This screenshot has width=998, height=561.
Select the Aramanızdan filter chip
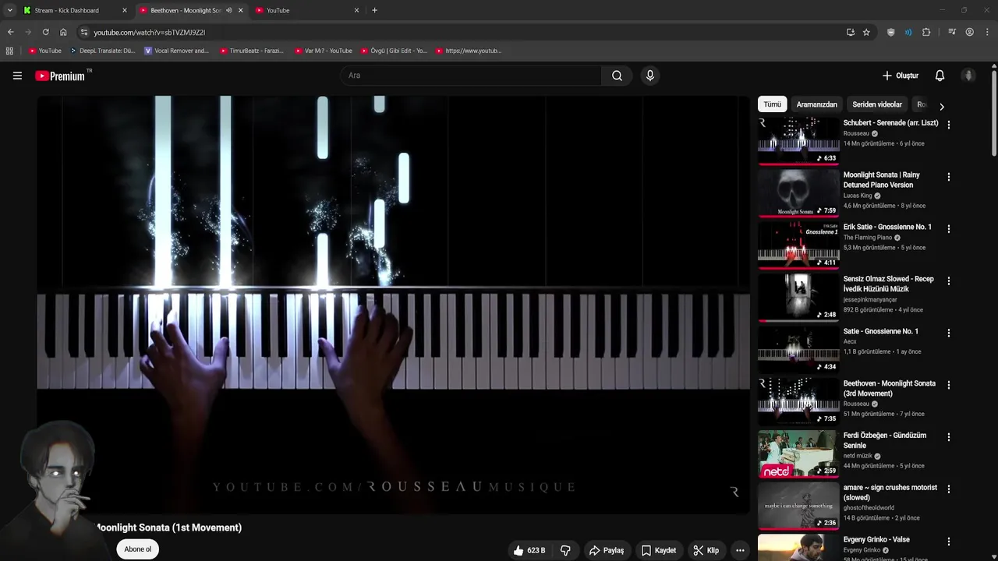(816, 104)
